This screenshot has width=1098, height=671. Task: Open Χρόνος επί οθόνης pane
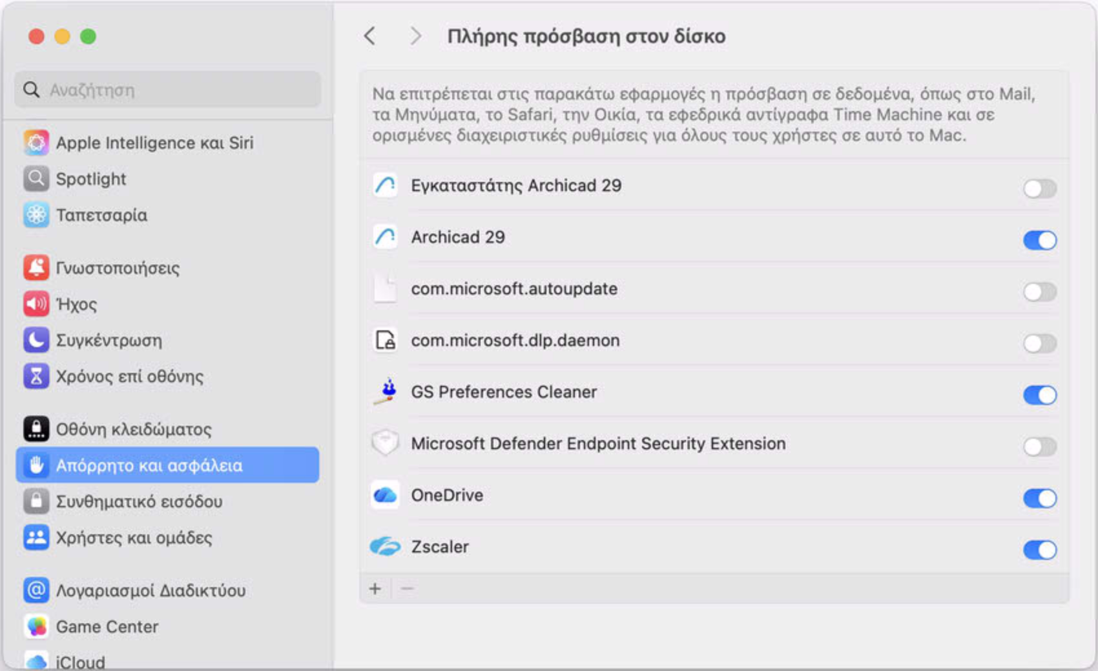(x=167, y=376)
